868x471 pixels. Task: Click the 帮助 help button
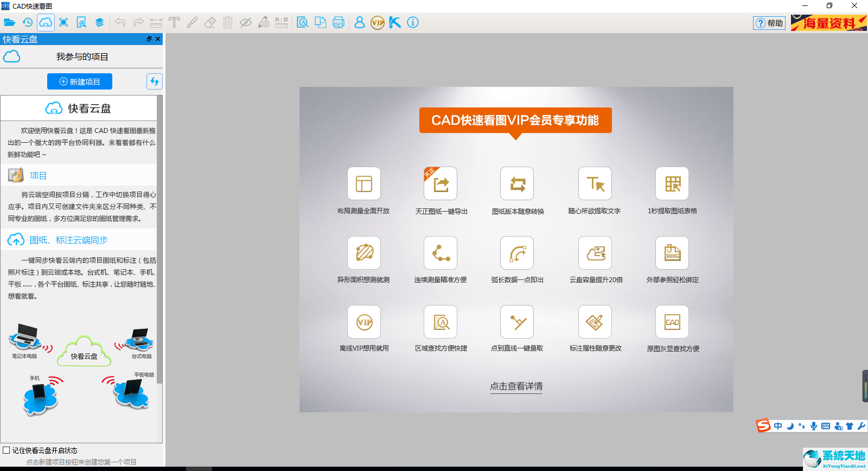pyautogui.click(x=769, y=23)
